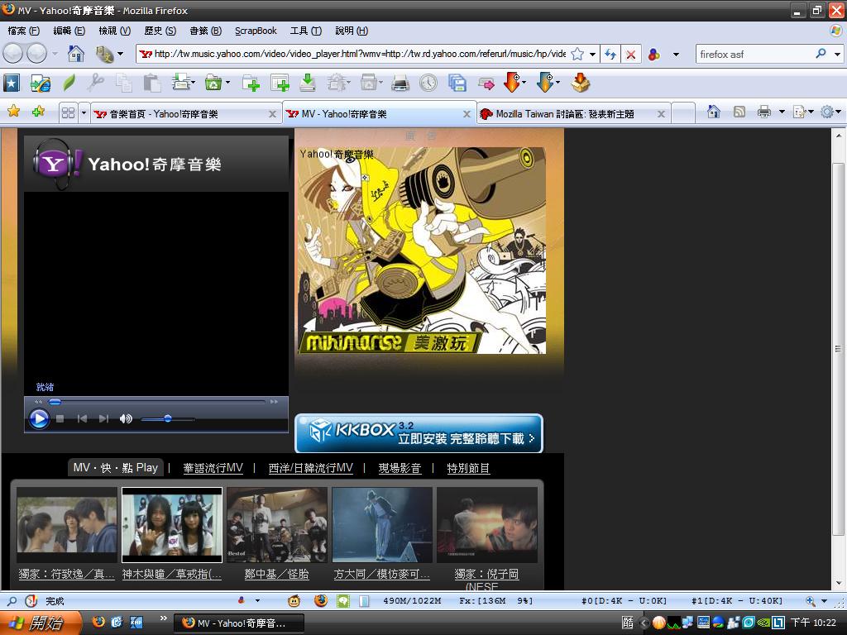Screen dimensions: 847x635
Task: Expand the translate tool dropdown arrow
Action: 120,54
